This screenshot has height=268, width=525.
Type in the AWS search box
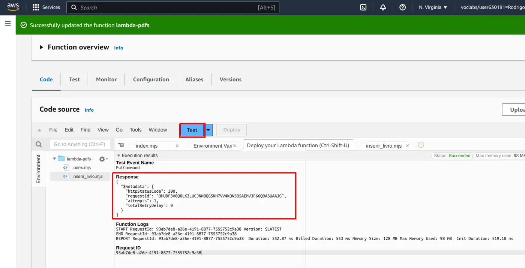point(173,7)
